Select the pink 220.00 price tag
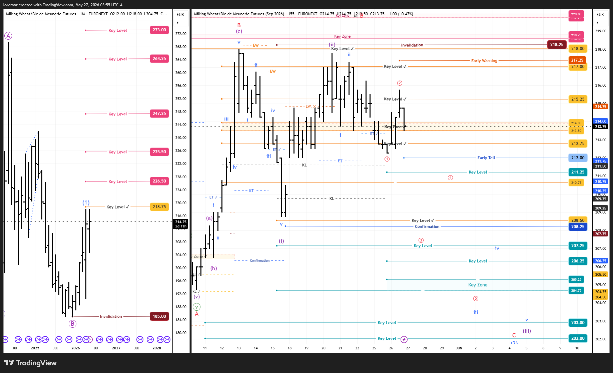This screenshot has width=613, height=373. coord(576,14)
